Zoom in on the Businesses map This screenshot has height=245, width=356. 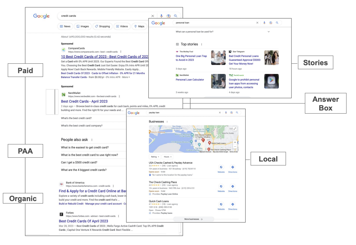(235, 142)
